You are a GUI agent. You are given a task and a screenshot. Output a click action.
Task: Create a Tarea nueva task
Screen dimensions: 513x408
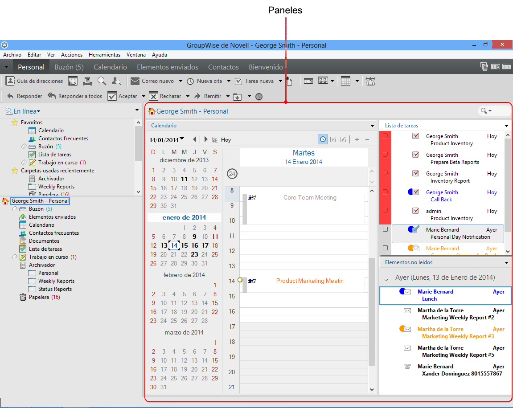tap(254, 81)
